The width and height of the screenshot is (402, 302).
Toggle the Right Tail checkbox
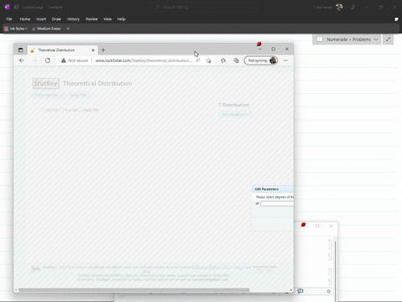click(81, 110)
